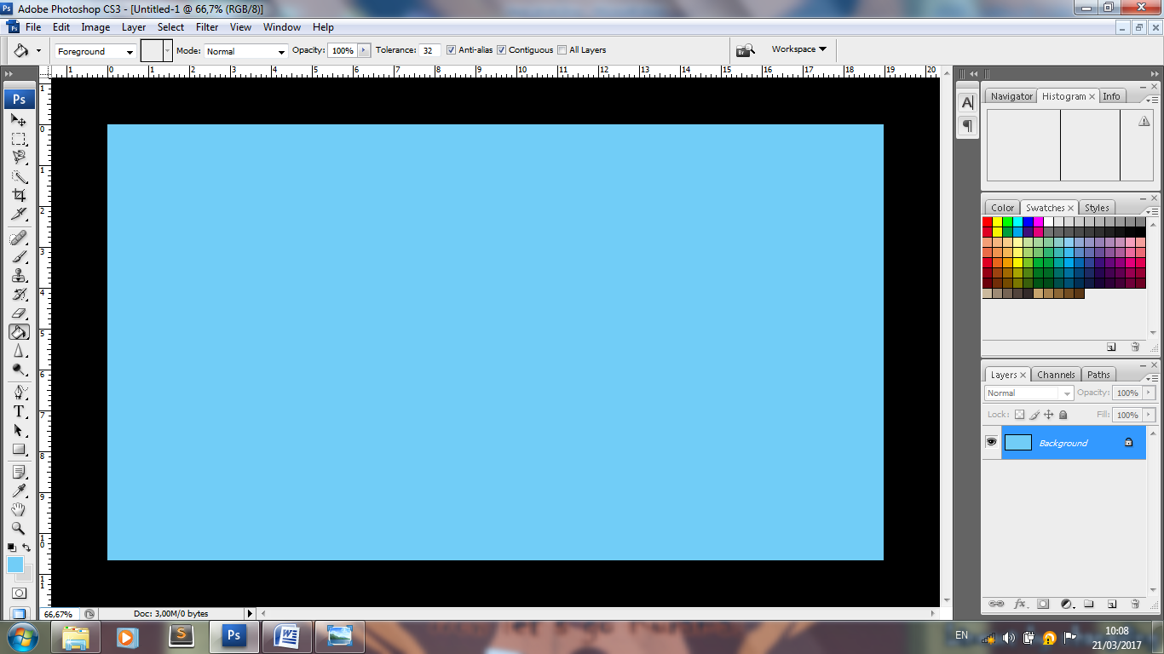
Task: Open the Filter menu
Action: (207, 27)
